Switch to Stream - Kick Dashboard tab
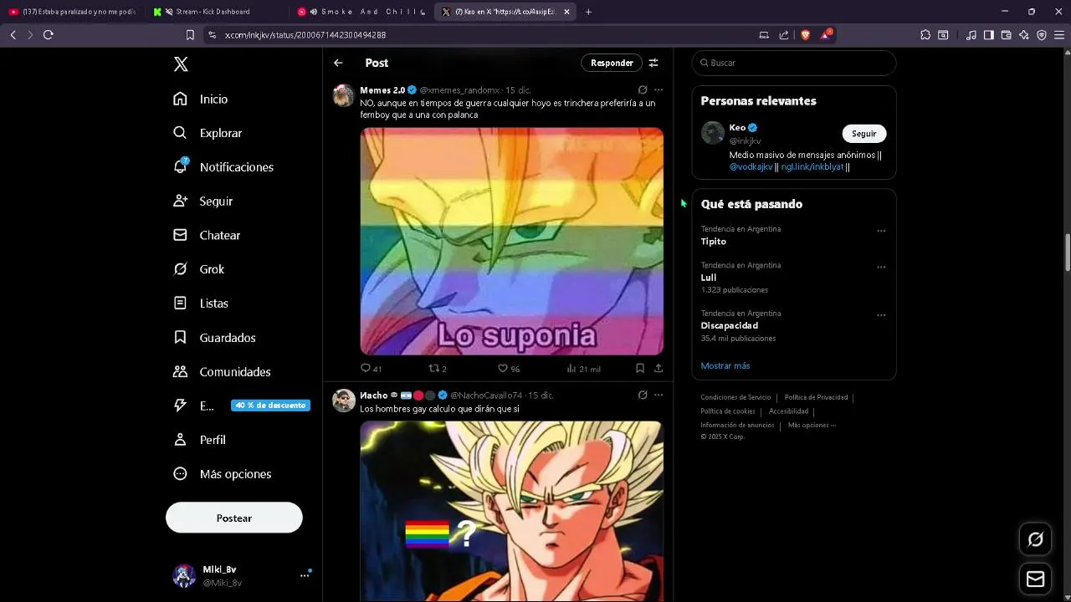Image resolution: width=1071 pixels, height=602 pixels. 216,12
